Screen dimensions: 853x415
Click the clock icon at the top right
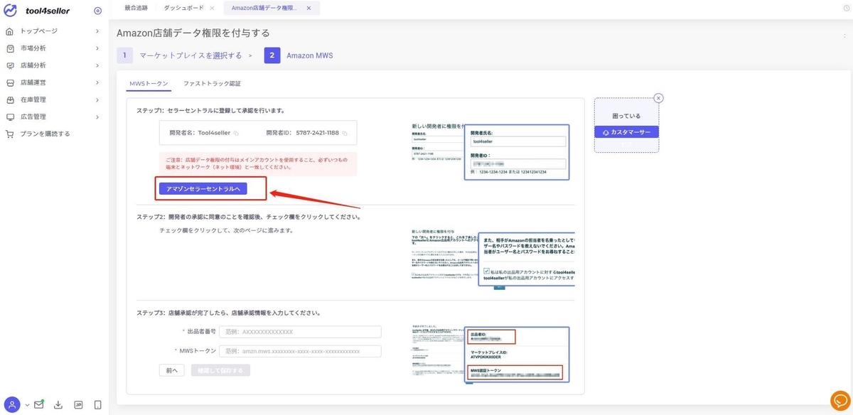847,8
